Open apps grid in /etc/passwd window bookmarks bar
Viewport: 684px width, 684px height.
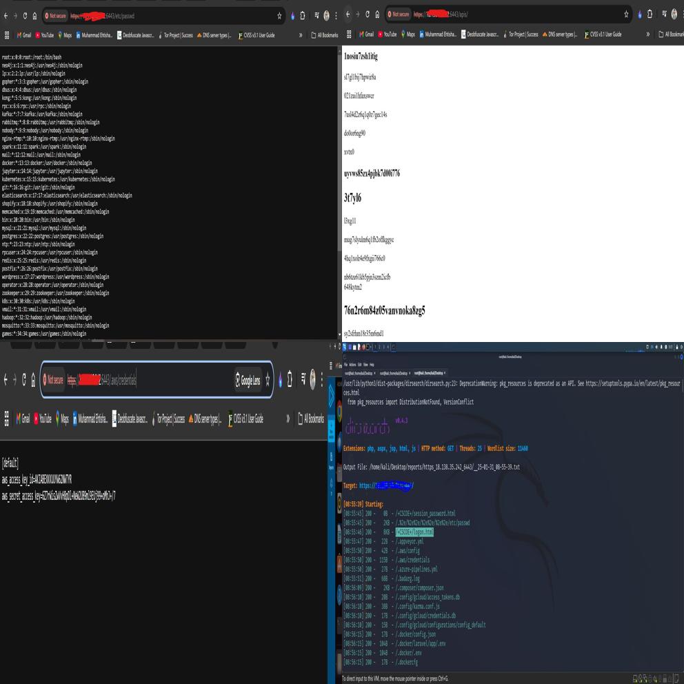click(x=6, y=35)
